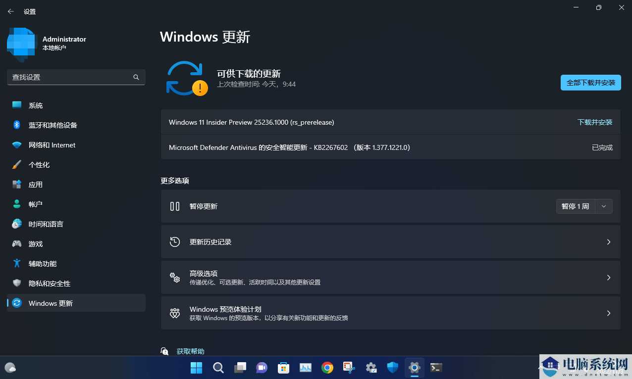Open 个性化 settings in sidebar
The width and height of the screenshot is (632, 379).
[x=40, y=165]
